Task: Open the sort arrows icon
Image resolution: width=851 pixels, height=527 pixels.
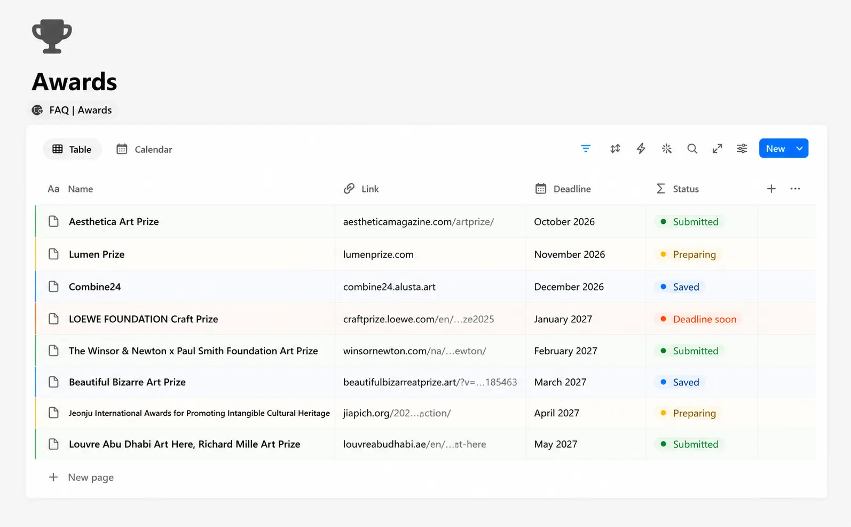Action: [615, 149]
